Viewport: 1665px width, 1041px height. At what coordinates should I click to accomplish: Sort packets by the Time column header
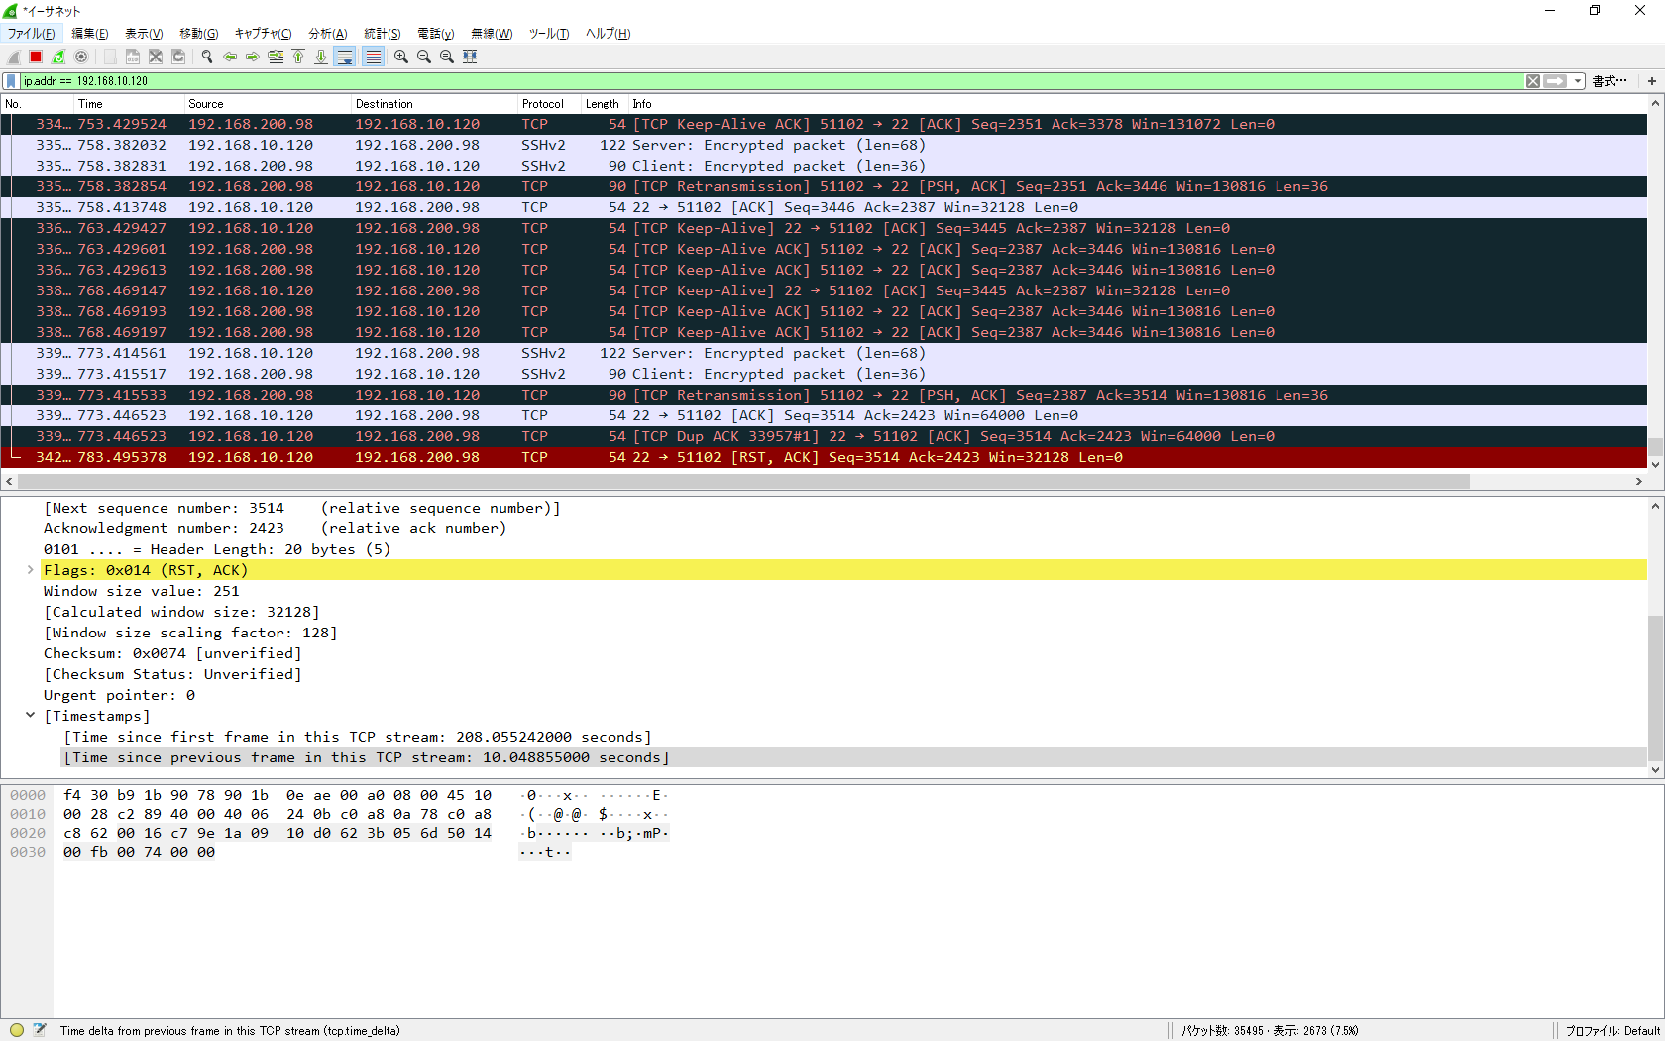tap(129, 104)
